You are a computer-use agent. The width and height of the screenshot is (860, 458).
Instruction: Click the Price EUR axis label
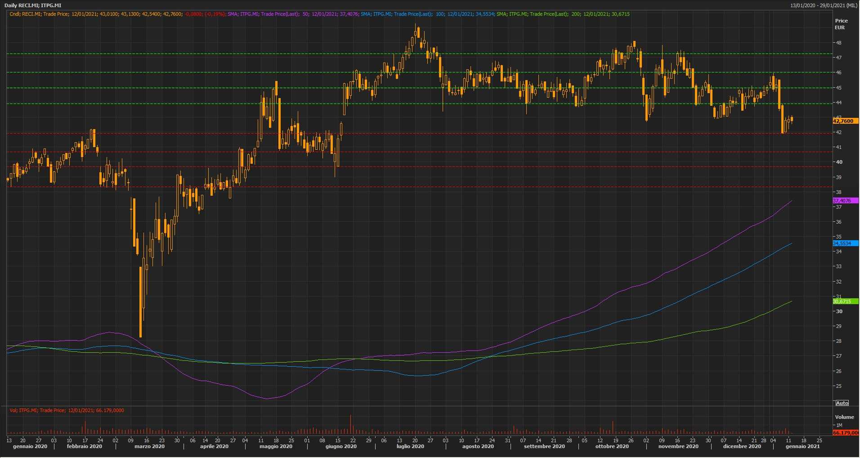point(841,24)
